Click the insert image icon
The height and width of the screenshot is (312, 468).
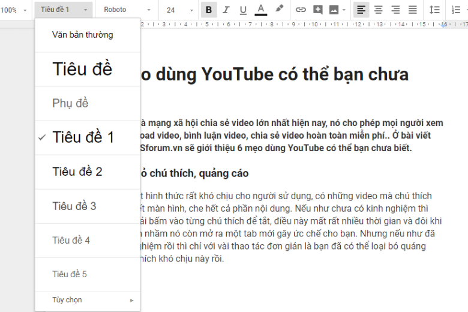[334, 10]
